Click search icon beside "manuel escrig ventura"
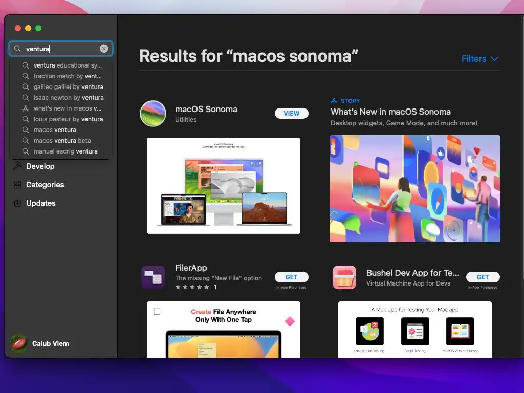The image size is (524, 393). [26, 151]
